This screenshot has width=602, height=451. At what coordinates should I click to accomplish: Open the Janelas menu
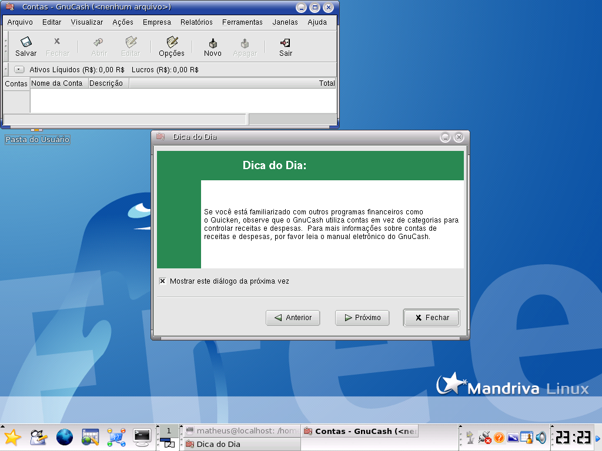click(285, 22)
